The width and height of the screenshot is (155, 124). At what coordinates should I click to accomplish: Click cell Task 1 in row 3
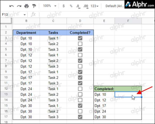[53, 38]
